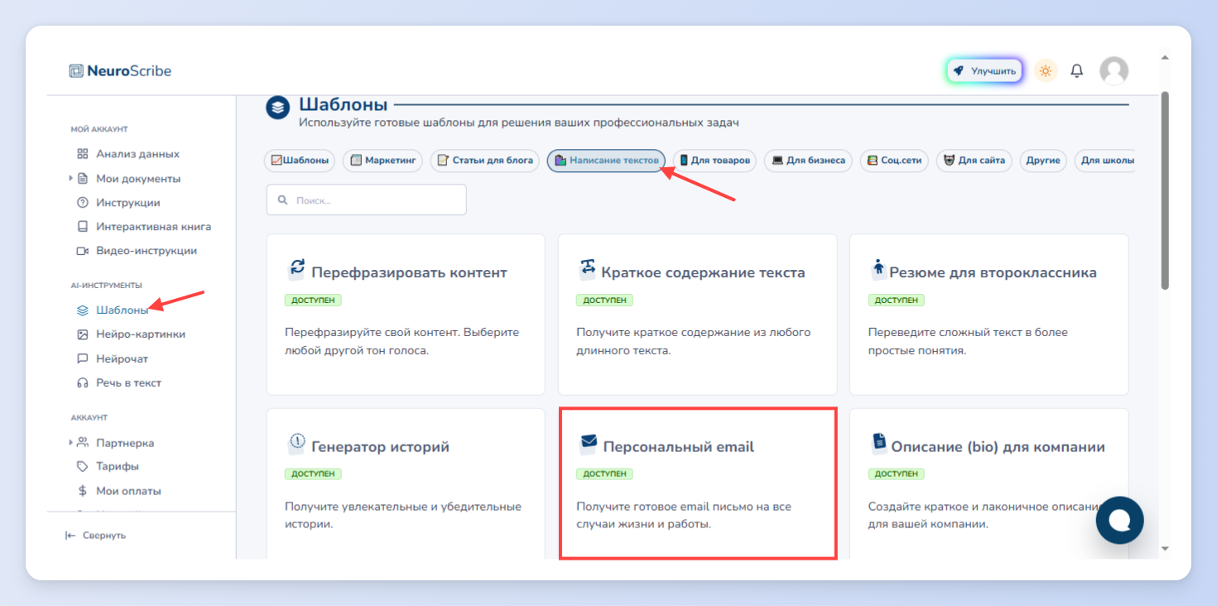Click the scrollbar up arrow

[1165, 58]
